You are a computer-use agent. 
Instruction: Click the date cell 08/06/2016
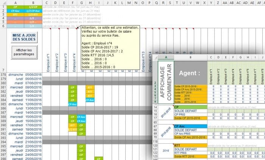33,87
